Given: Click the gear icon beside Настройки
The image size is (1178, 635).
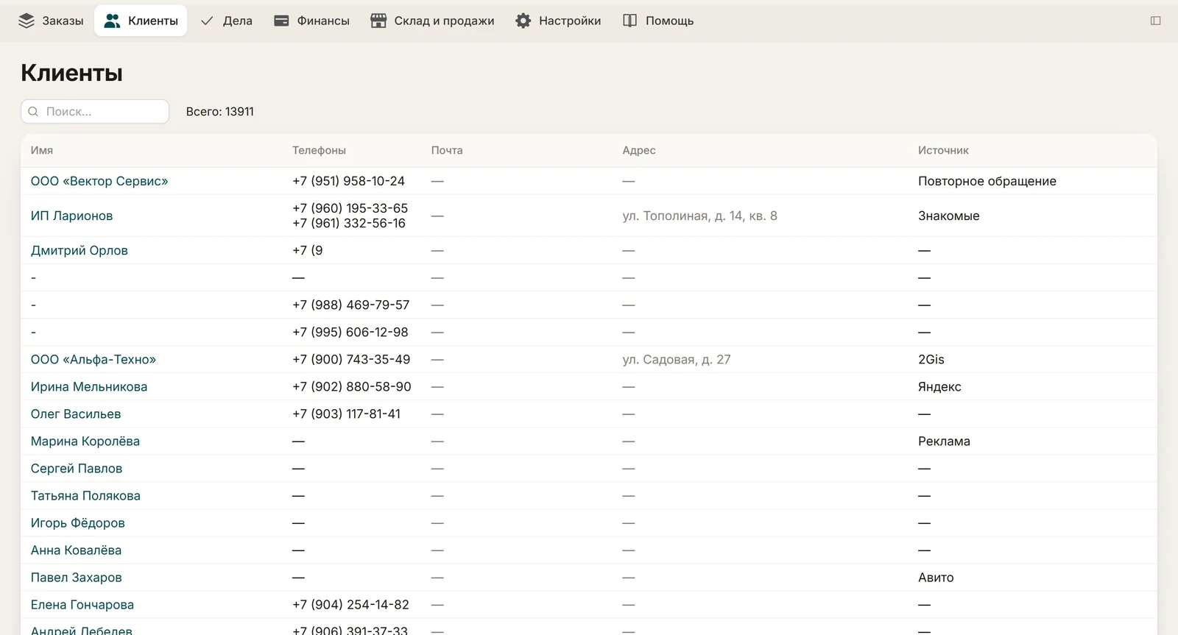Looking at the screenshot, I should 523,21.
